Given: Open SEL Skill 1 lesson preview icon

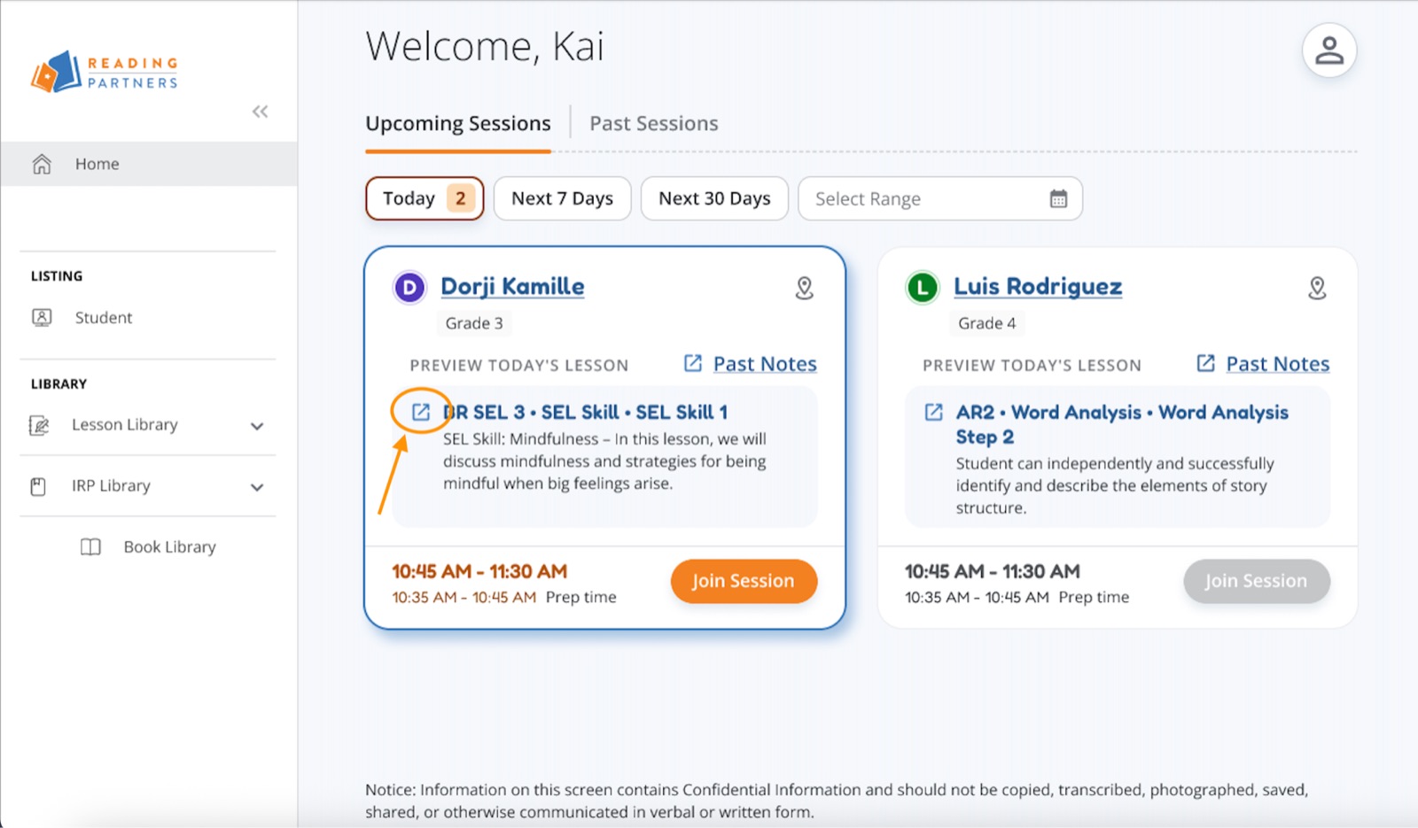Looking at the screenshot, I should [x=421, y=412].
